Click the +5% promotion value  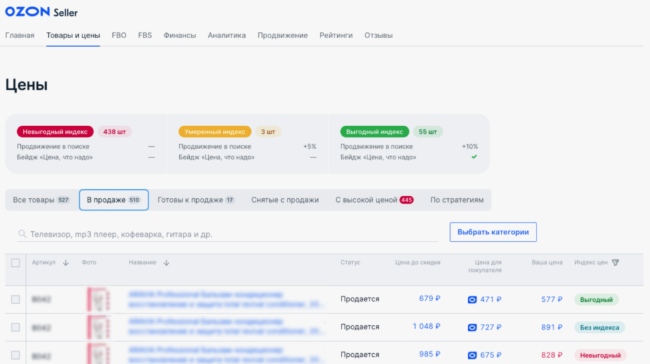[x=310, y=147]
